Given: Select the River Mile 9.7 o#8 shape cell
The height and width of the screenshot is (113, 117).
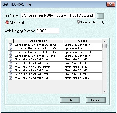Looking at the screenshot, I should tap(83, 70).
